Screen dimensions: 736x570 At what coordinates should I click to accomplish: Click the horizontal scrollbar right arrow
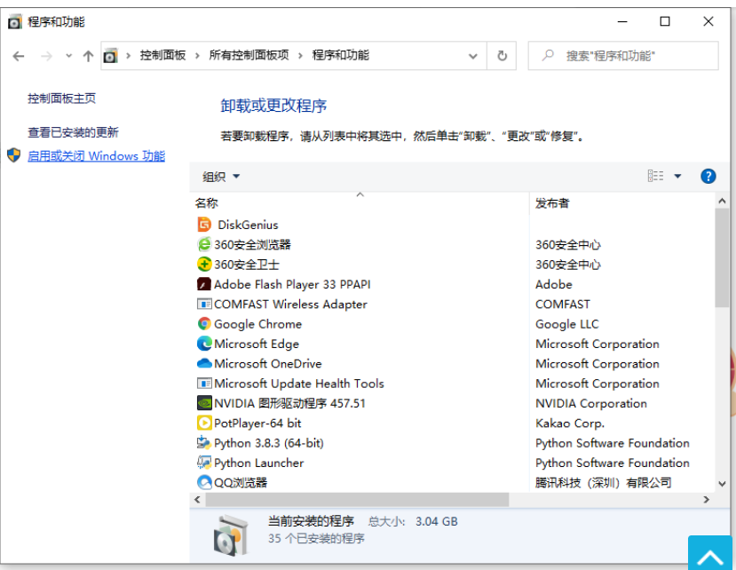(x=707, y=500)
